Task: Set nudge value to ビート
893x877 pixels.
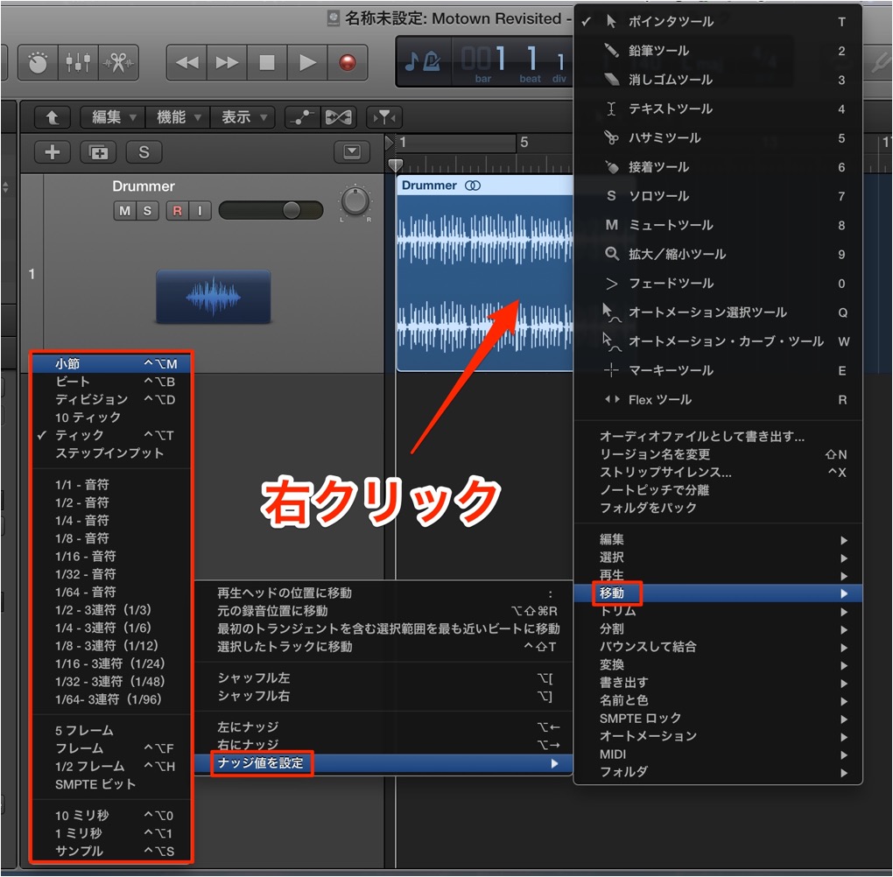Action: click(x=112, y=382)
